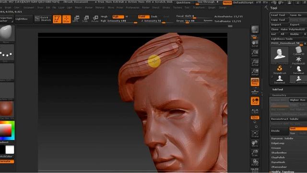Click the Rgb Intensity slider
Screen dimensions: 307x173
click(x=119, y=21)
